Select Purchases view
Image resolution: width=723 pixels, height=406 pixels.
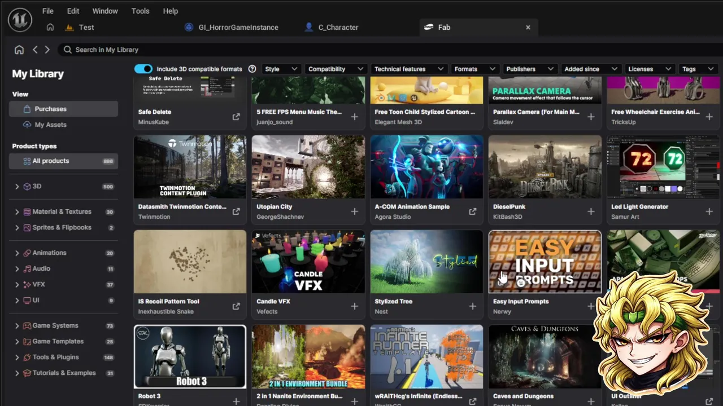63,109
